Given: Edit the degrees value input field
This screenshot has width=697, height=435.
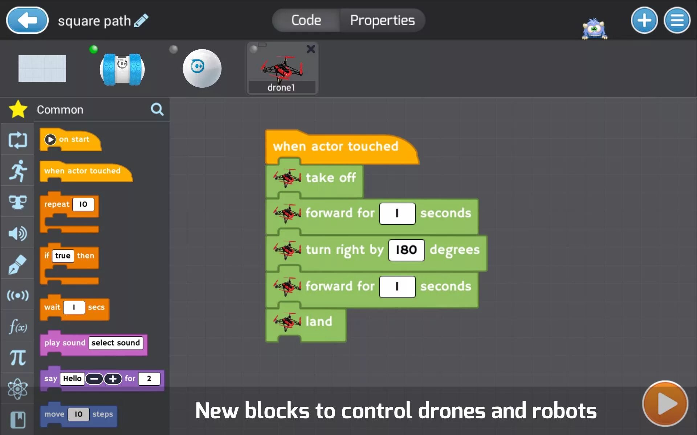Looking at the screenshot, I should pos(405,249).
